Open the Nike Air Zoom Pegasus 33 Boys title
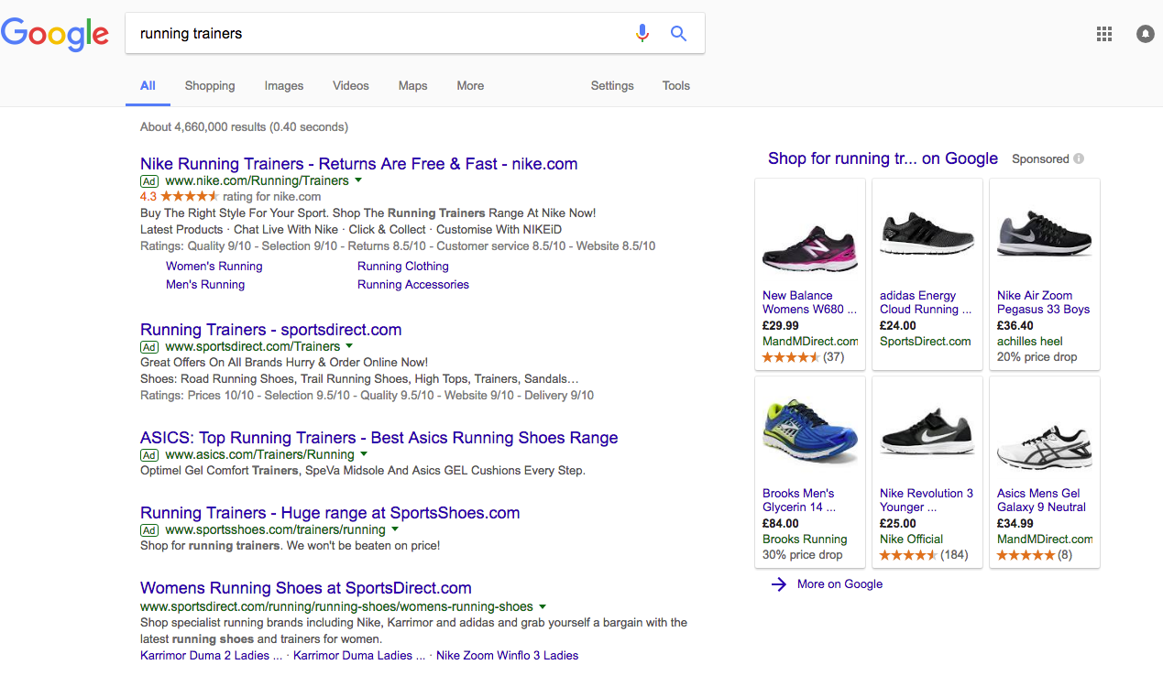 click(1044, 302)
